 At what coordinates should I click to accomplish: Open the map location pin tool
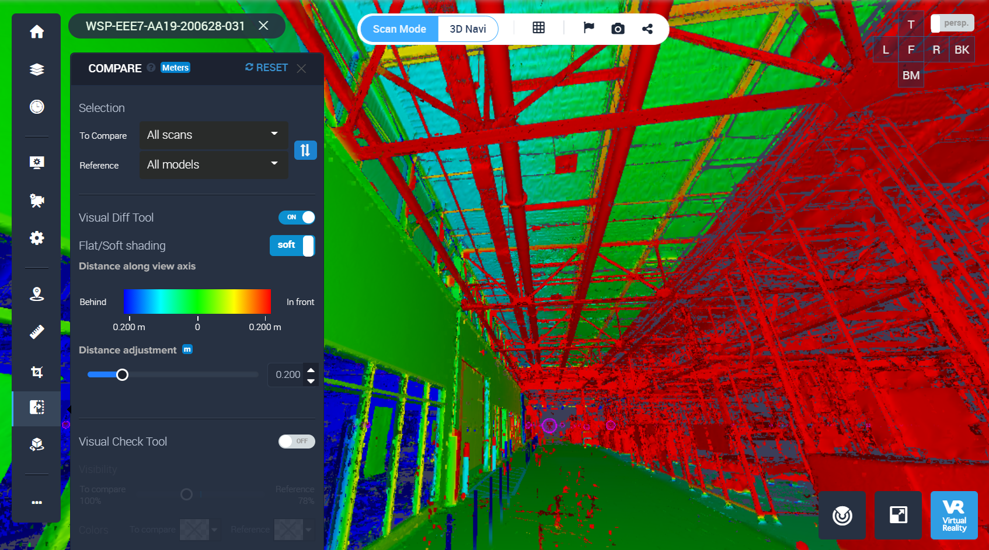tap(37, 294)
